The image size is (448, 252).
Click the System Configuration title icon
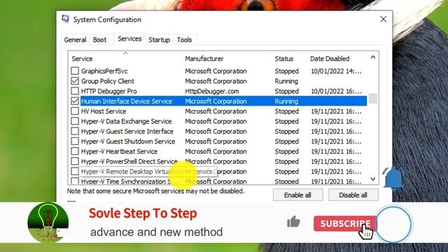coord(65,19)
